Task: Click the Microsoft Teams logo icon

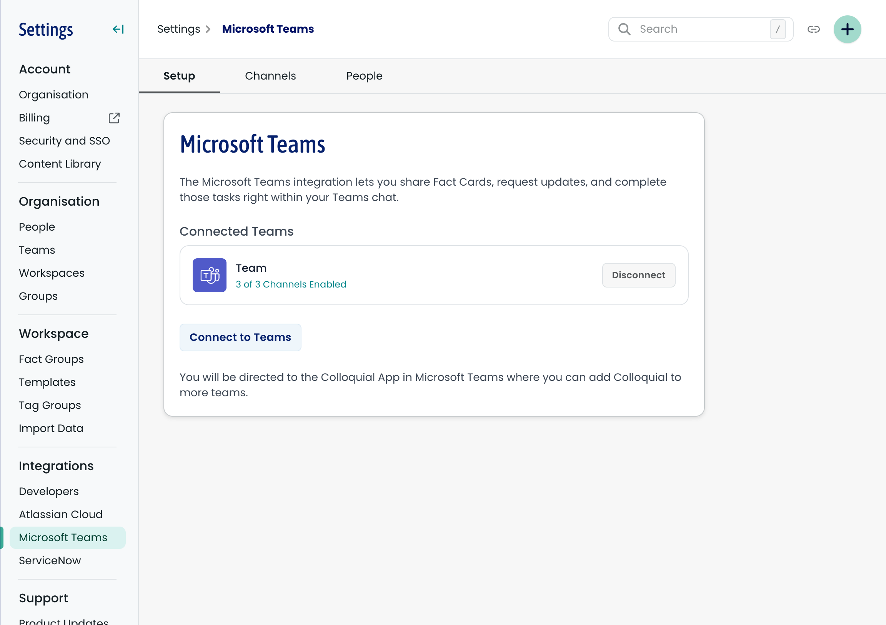Action: (x=210, y=275)
